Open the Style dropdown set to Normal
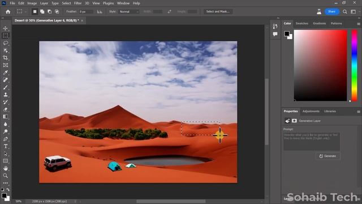Screen dimensions: 362x204 coord(129,11)
